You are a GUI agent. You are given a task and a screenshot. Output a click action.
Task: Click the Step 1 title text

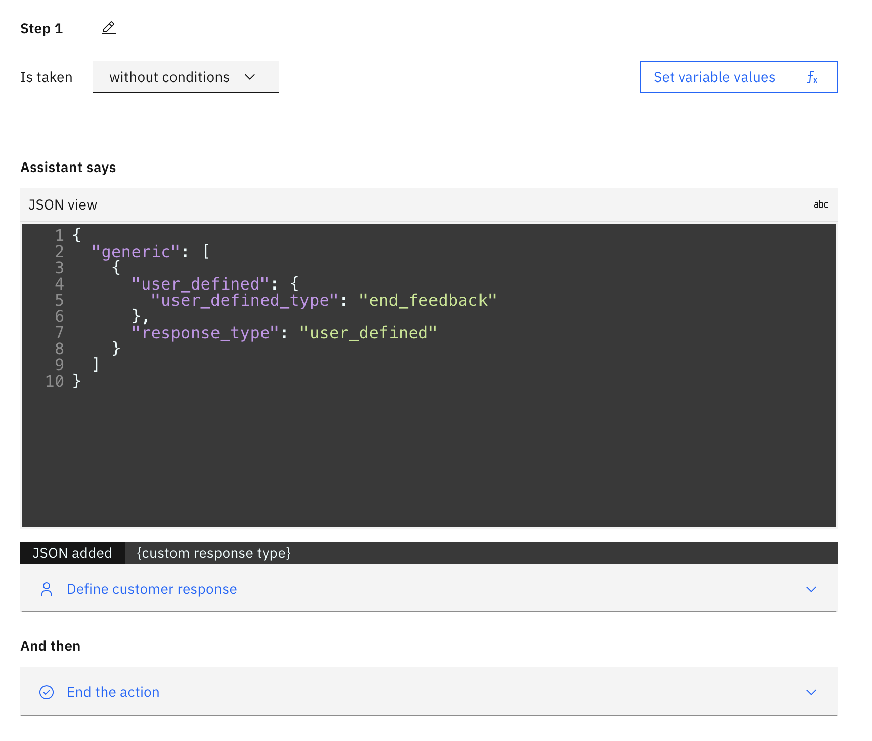[x=41, y=29]
